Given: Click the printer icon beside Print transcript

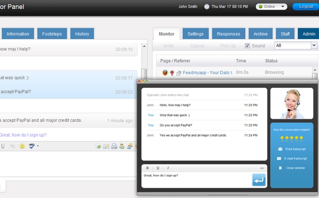Looking at the screenshot, I should click(x=280, y=149).
